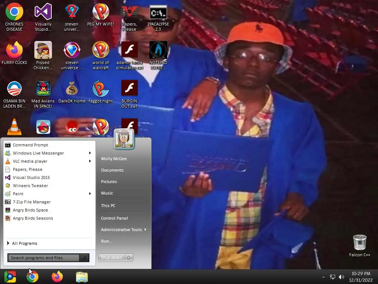Click the Start button on the taskbar
This screenshot has width=378, height=284.
pos(10,277)
